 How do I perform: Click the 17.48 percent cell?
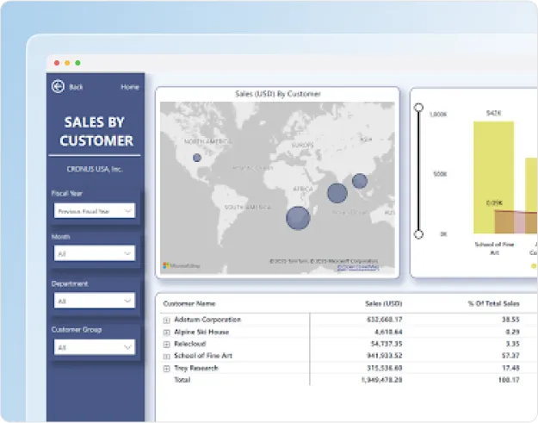point(510,368)
